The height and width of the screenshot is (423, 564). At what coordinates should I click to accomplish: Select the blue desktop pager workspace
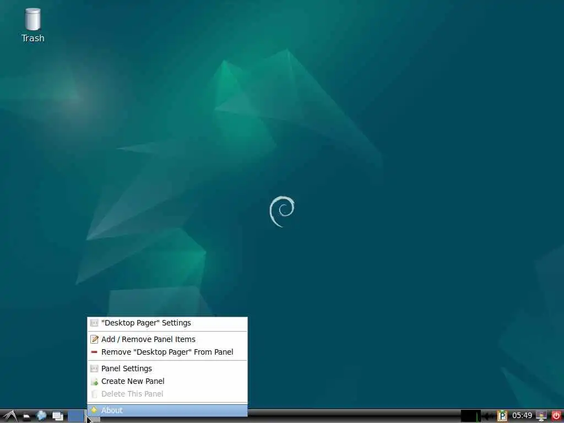[x=75, y=416]
